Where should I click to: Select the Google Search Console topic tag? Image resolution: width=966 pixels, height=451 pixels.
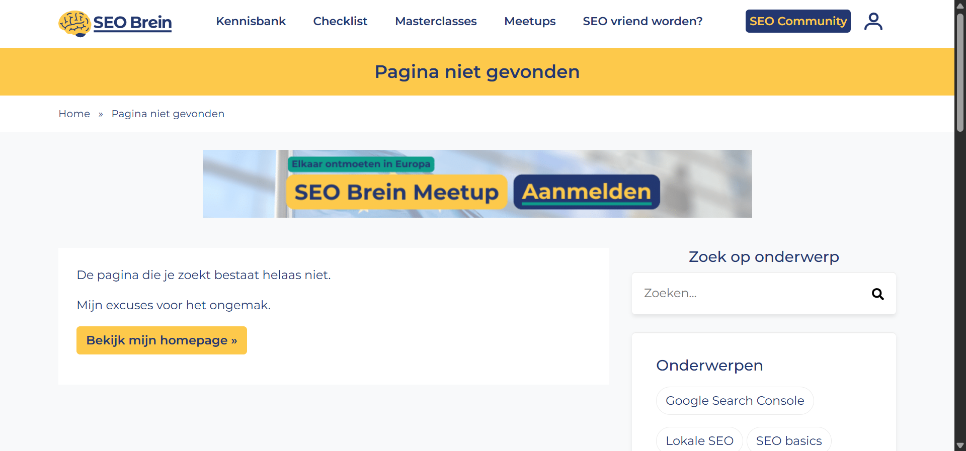coord(735,400)
